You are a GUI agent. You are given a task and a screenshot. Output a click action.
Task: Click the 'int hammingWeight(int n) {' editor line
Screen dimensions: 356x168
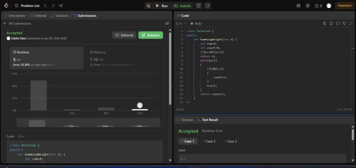[215, 39]
